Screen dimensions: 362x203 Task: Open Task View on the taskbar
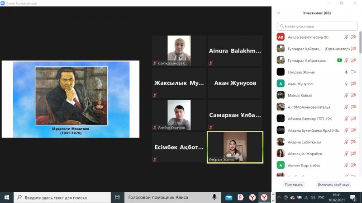click(118, 198)
